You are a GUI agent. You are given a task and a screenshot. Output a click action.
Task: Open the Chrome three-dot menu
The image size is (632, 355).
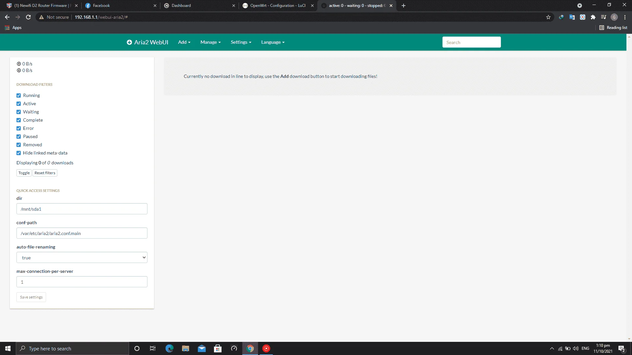point(625,17)
